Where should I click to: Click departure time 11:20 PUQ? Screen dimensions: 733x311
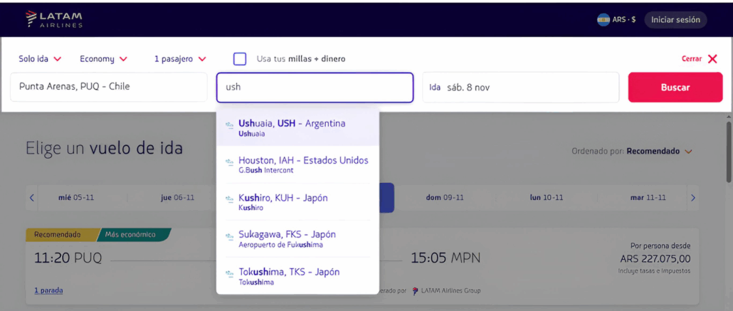[x=68, y=258]
